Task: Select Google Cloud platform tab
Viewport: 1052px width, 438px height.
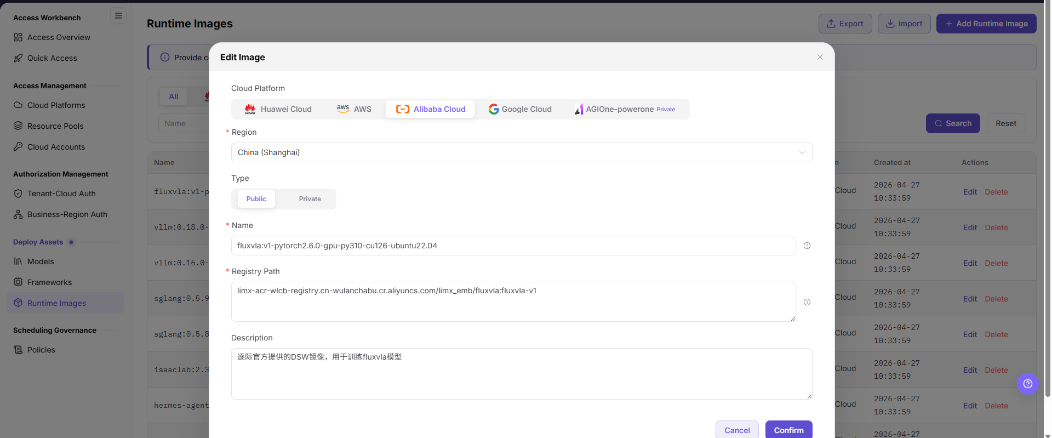Action: (x=520, y=109)
